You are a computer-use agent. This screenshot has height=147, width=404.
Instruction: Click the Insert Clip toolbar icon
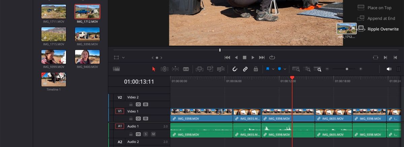pyautogui.click(x=199, y=69)
